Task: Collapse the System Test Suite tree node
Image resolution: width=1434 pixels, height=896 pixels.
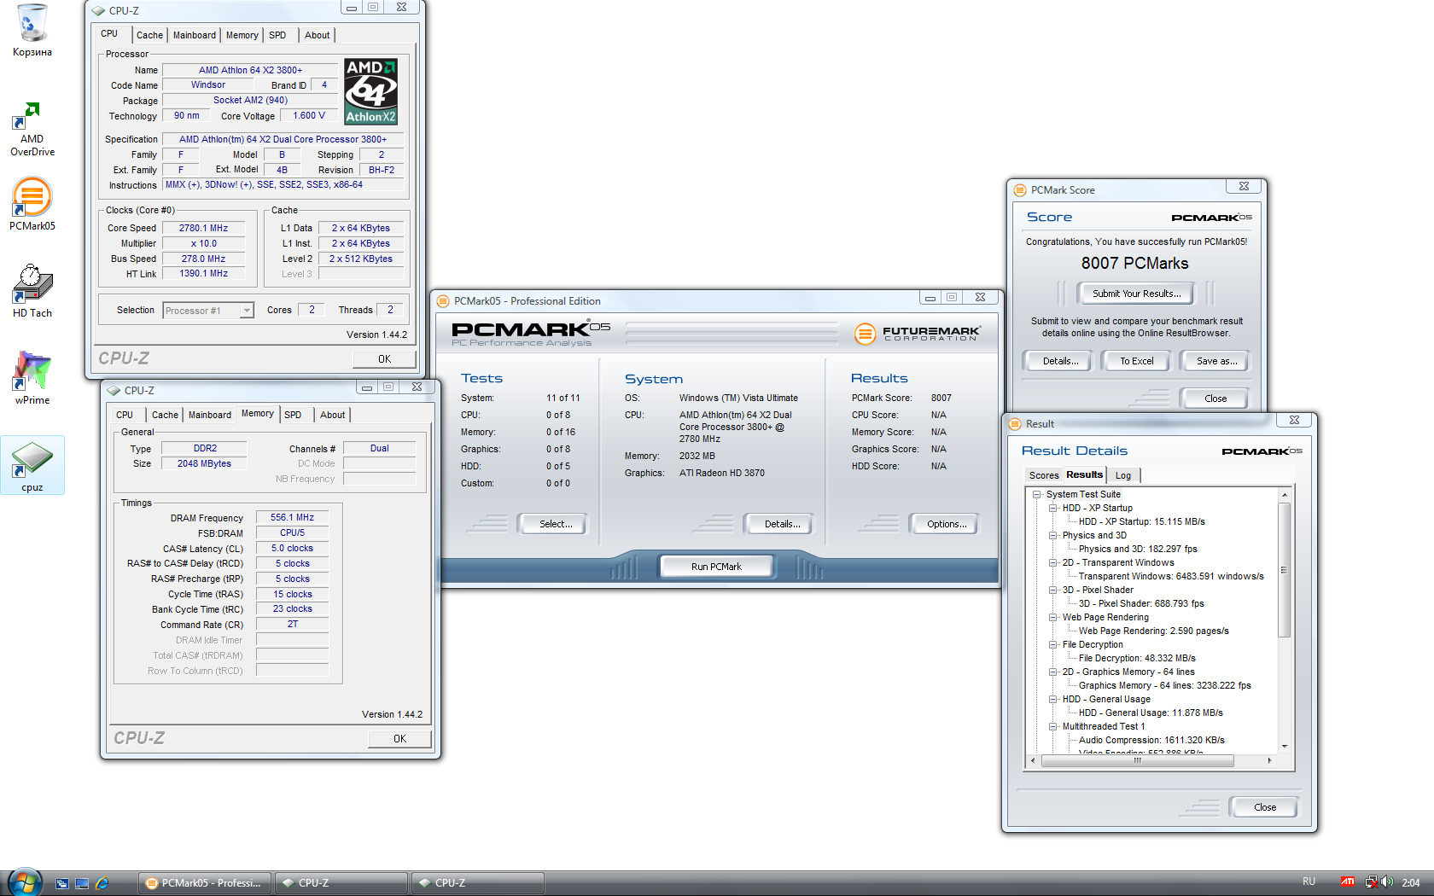Action: 1036,495
